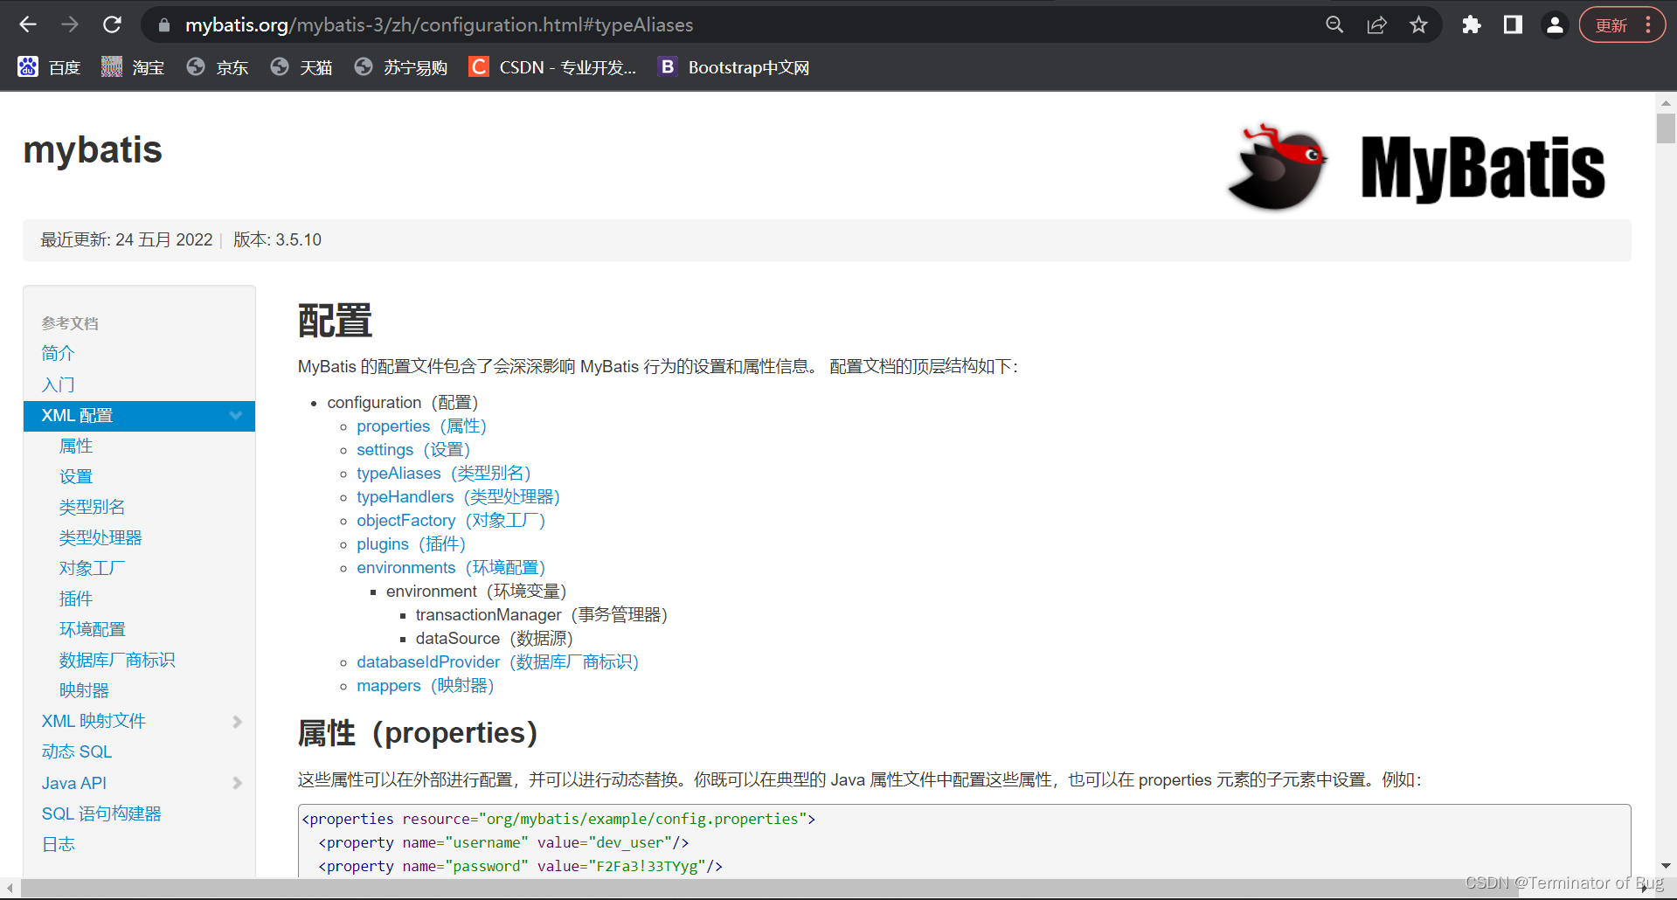Image resolution: width=1677 pixels, height=900 pixels.
Task: Click vertical scrollbar up arrow
Action: coord(1666,101)
